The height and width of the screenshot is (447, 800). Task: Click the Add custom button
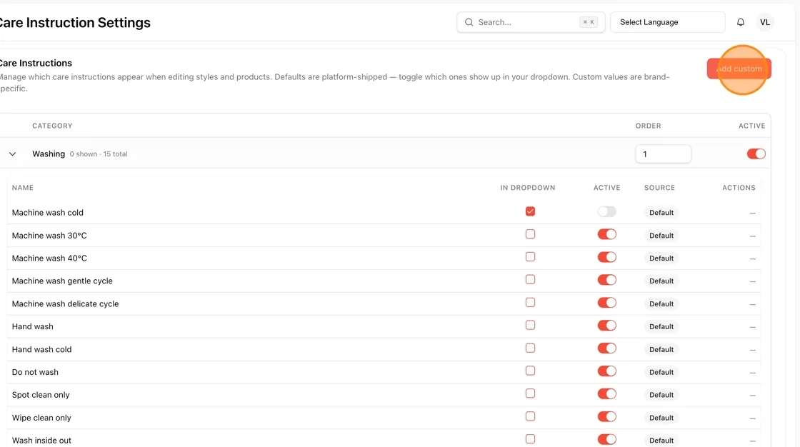(739, 69)
